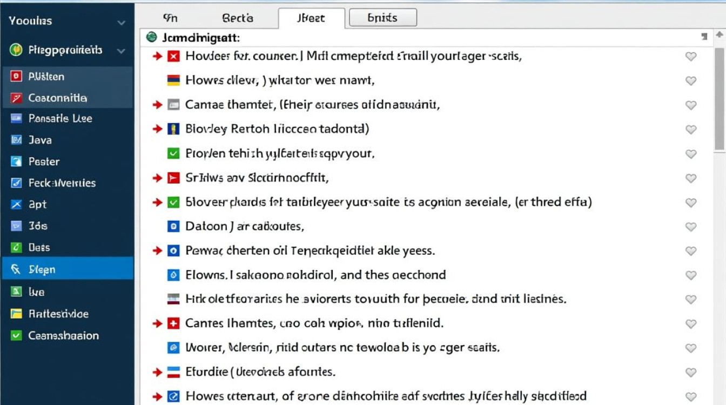
Task: Collapse the Yooulas section chevron
Action: point(122,22)
